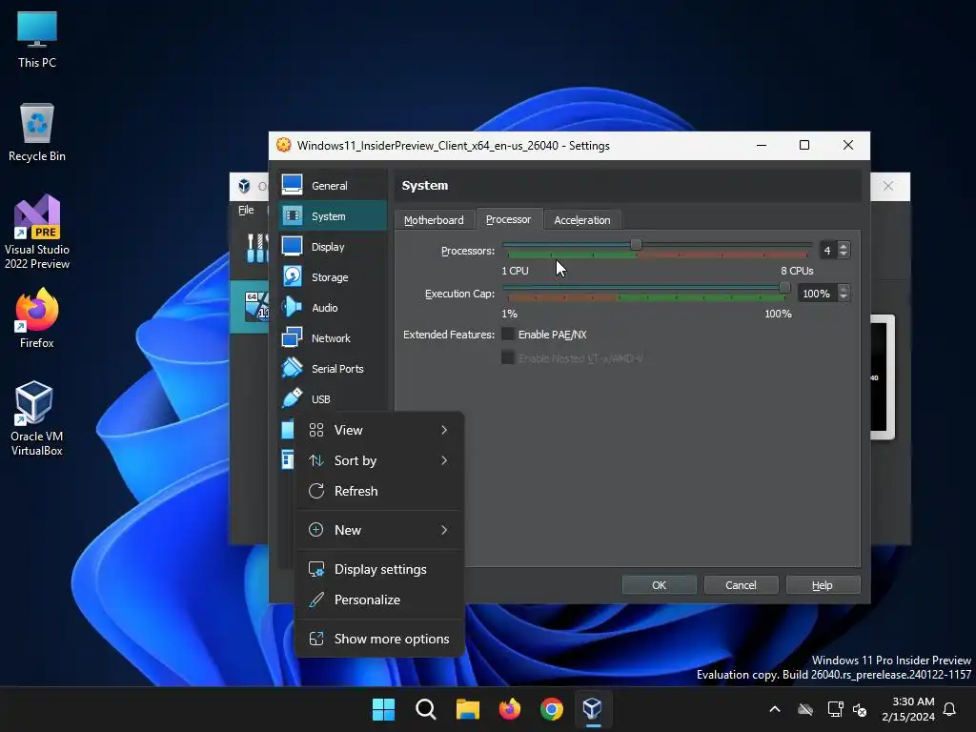This screenshot has width=976, height=732.
Task: Expand the View submenu in context menu
Action: click(x=379, y=430)
